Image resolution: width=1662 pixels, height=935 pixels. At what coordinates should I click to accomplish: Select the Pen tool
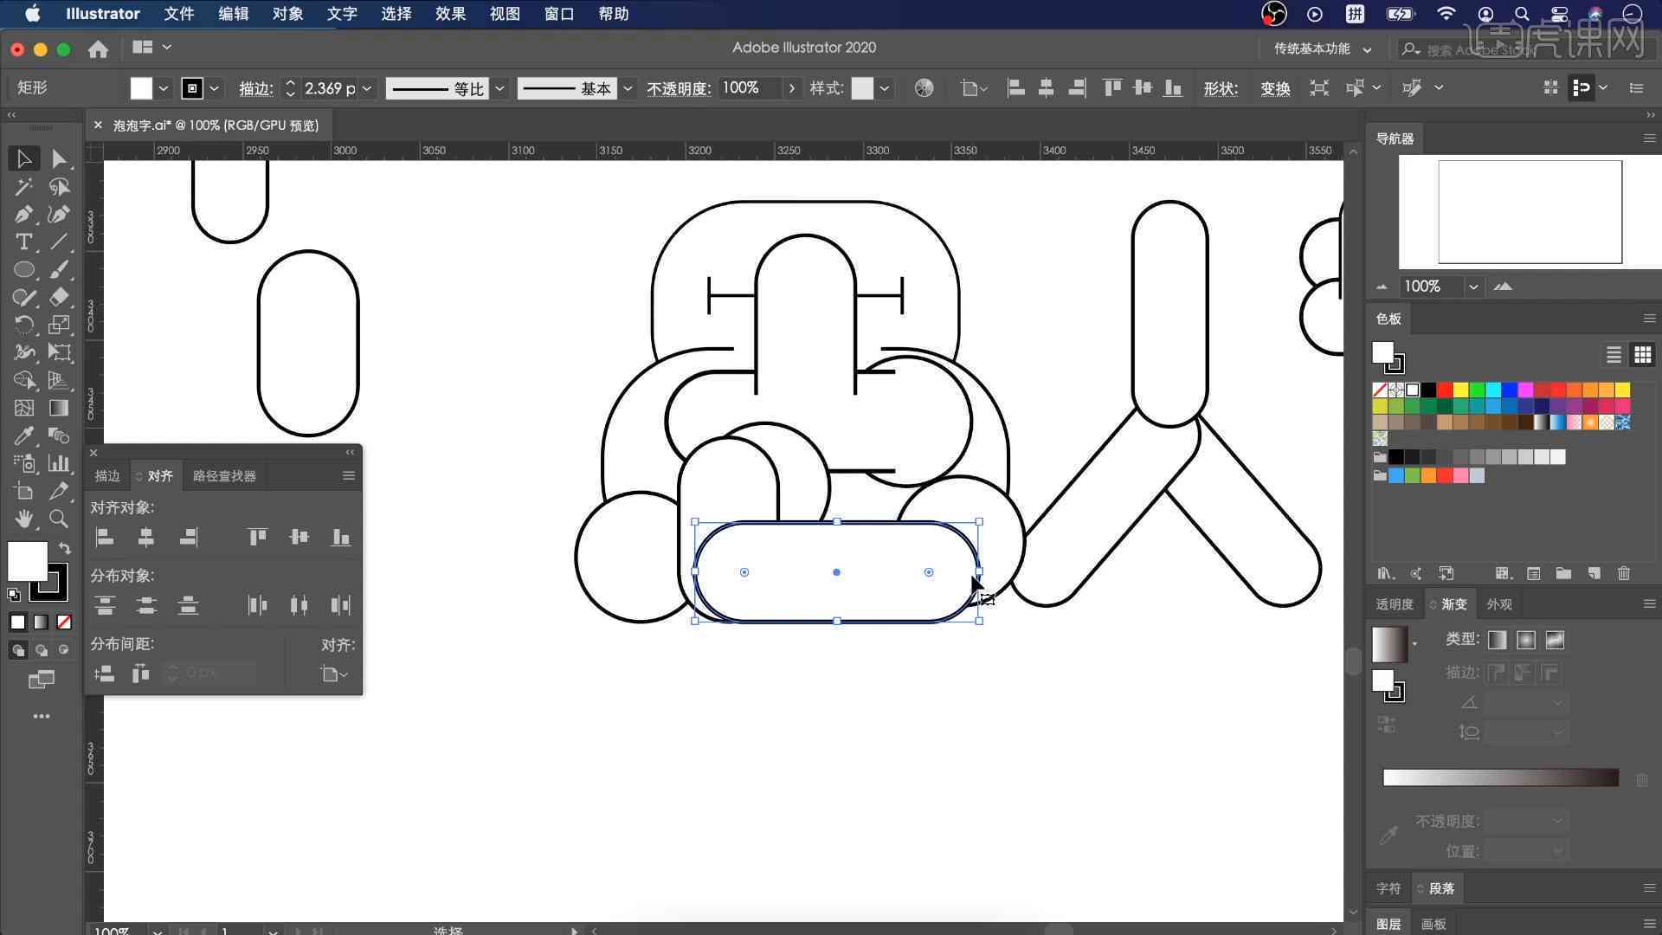pyautogui.click(x=23, y=214)
